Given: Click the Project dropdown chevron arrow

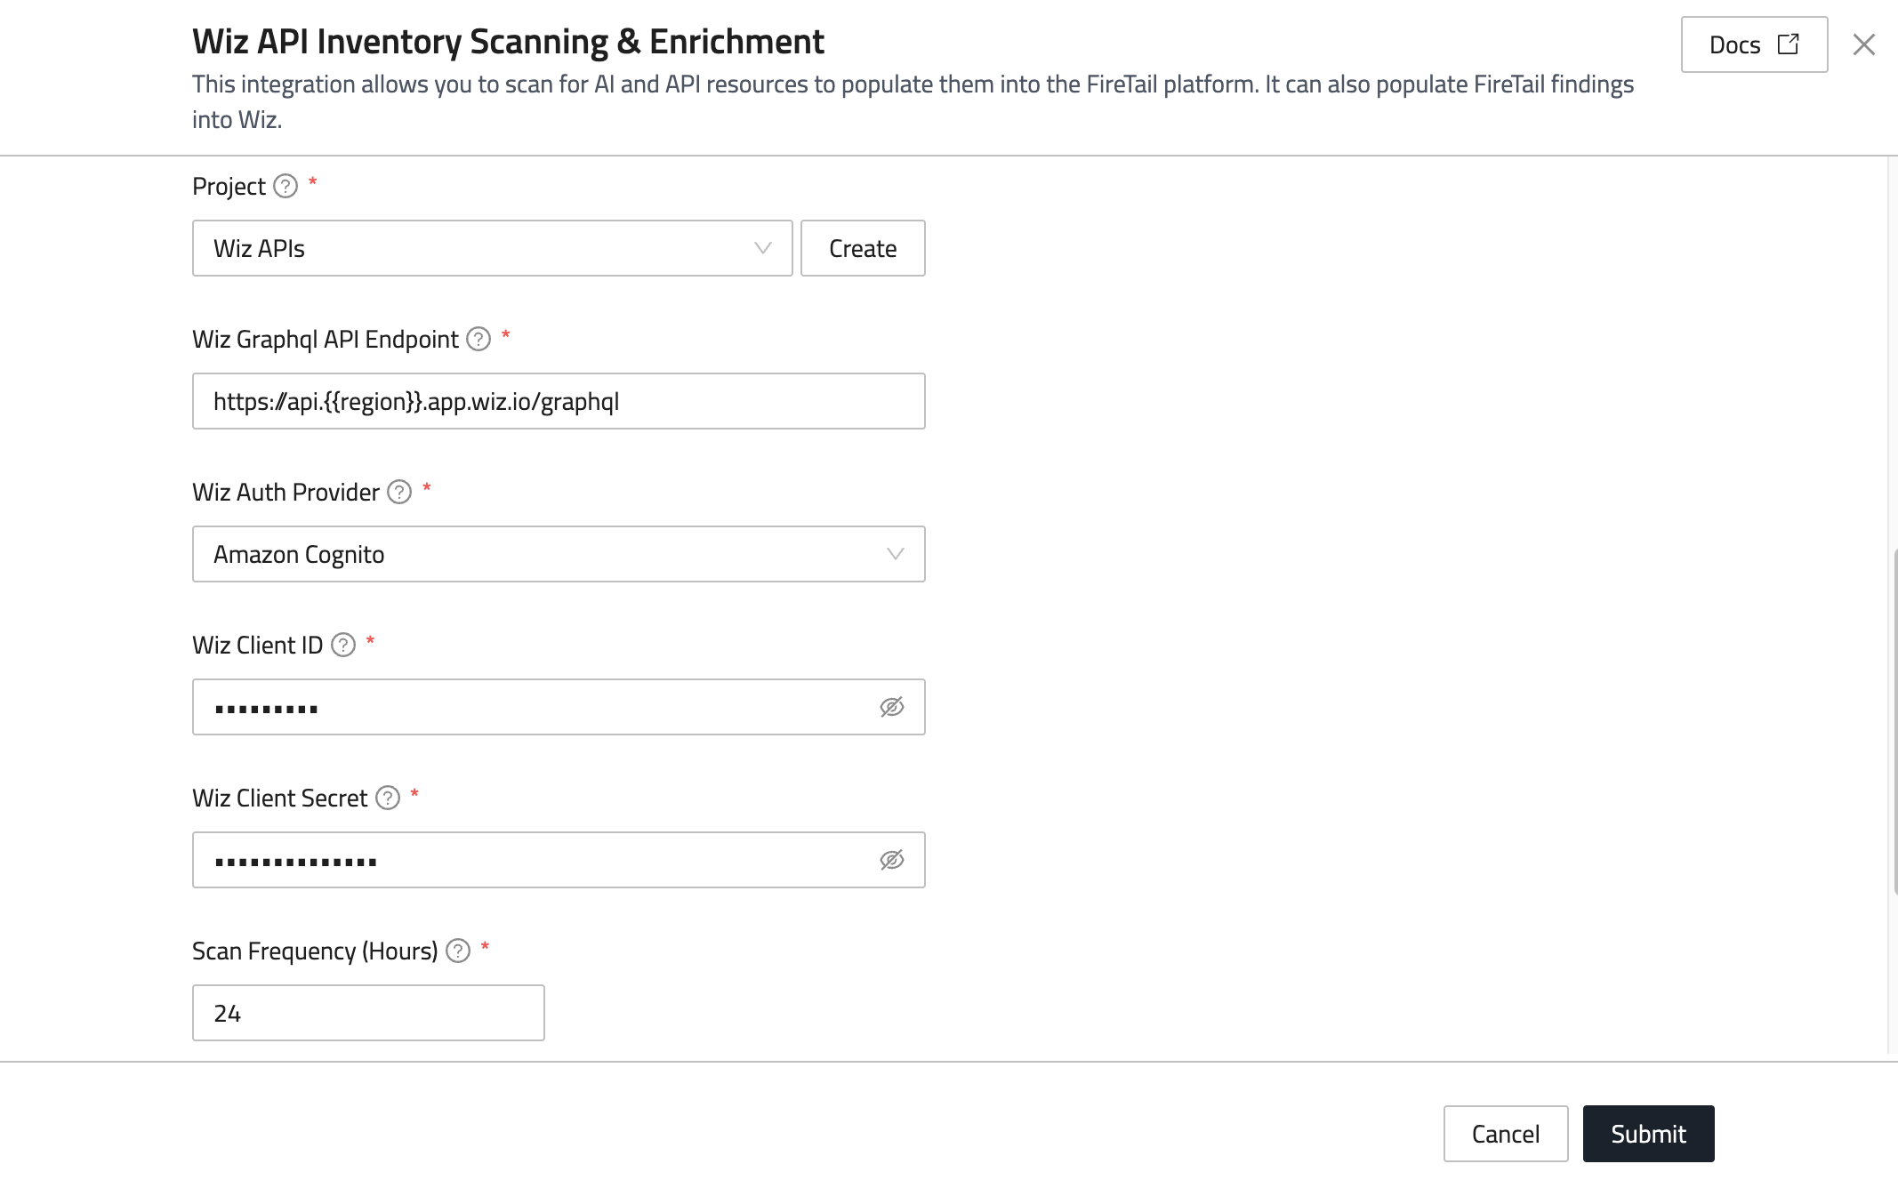Looking at the screenshot, I should (762, 248).
